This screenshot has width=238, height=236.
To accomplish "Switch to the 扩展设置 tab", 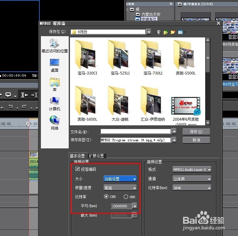I will (97, 156).
